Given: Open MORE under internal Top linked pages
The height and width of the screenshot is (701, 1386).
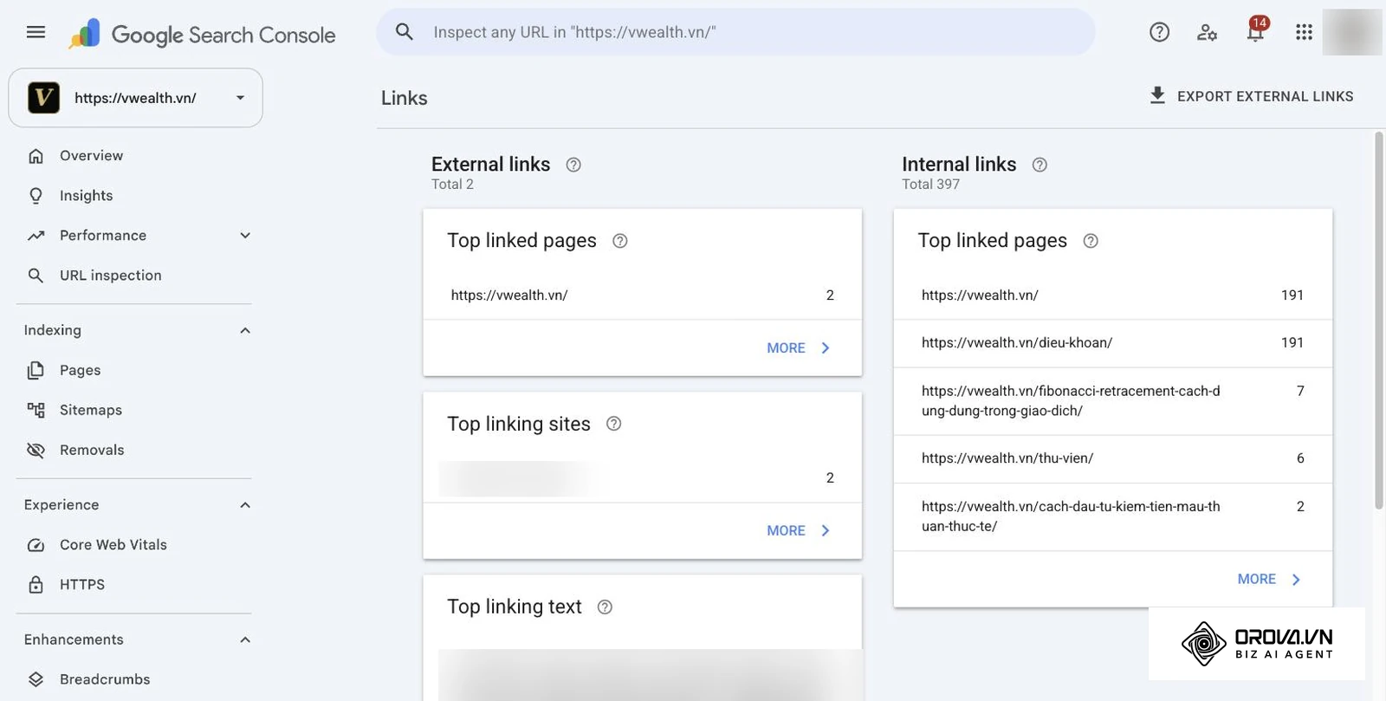Looking at the screenshot, I should click(1269, 580).
